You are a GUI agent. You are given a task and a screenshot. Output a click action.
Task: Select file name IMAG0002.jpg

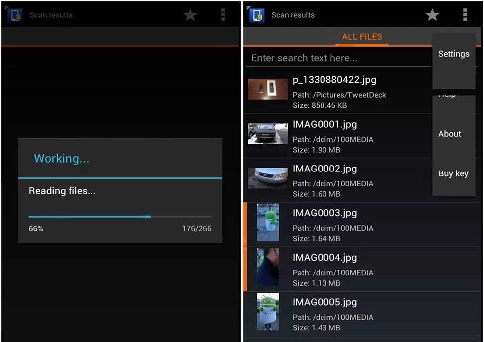pyautogui.click(x=324, y=169)
